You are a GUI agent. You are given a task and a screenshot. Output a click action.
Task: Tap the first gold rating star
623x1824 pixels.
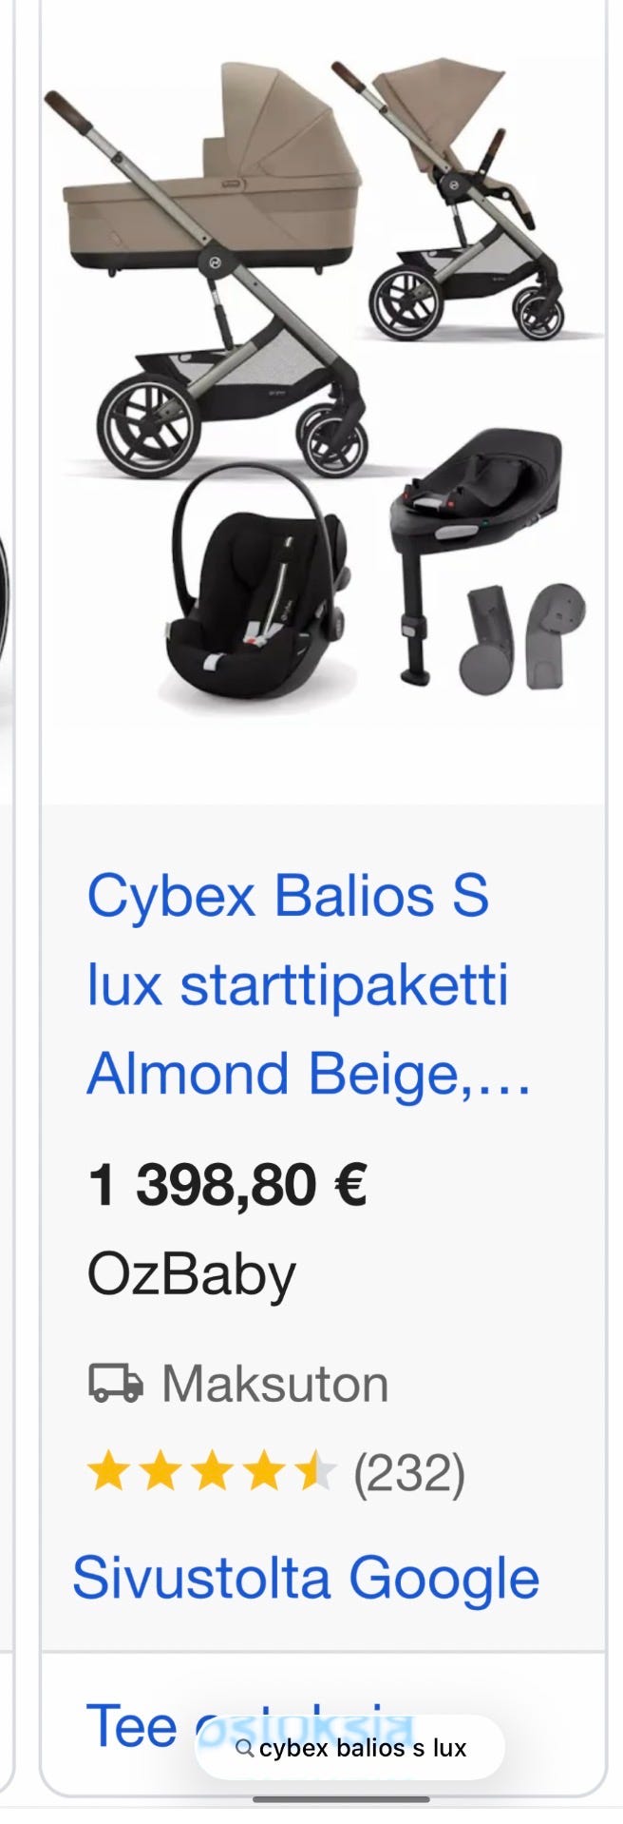point(109,1472)
